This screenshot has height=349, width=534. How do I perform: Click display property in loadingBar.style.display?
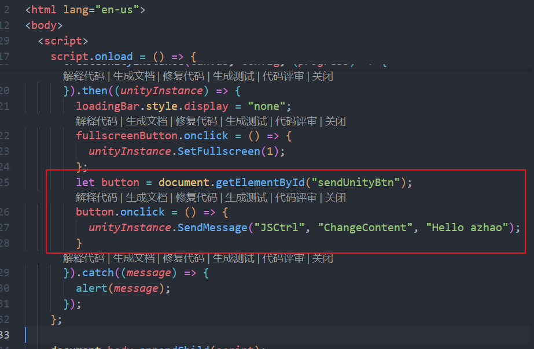click(206, 106)
